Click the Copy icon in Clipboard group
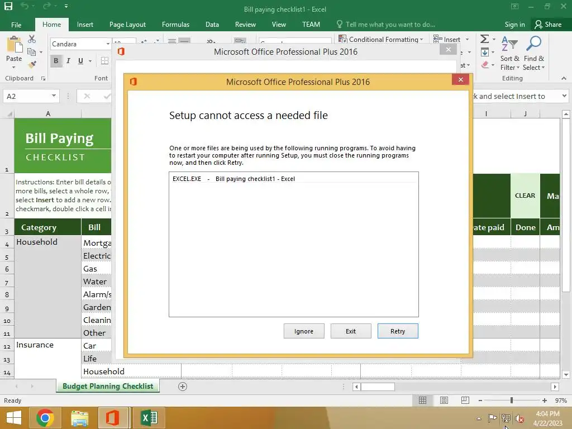The image size is (572, 429). tap(32, 52)
